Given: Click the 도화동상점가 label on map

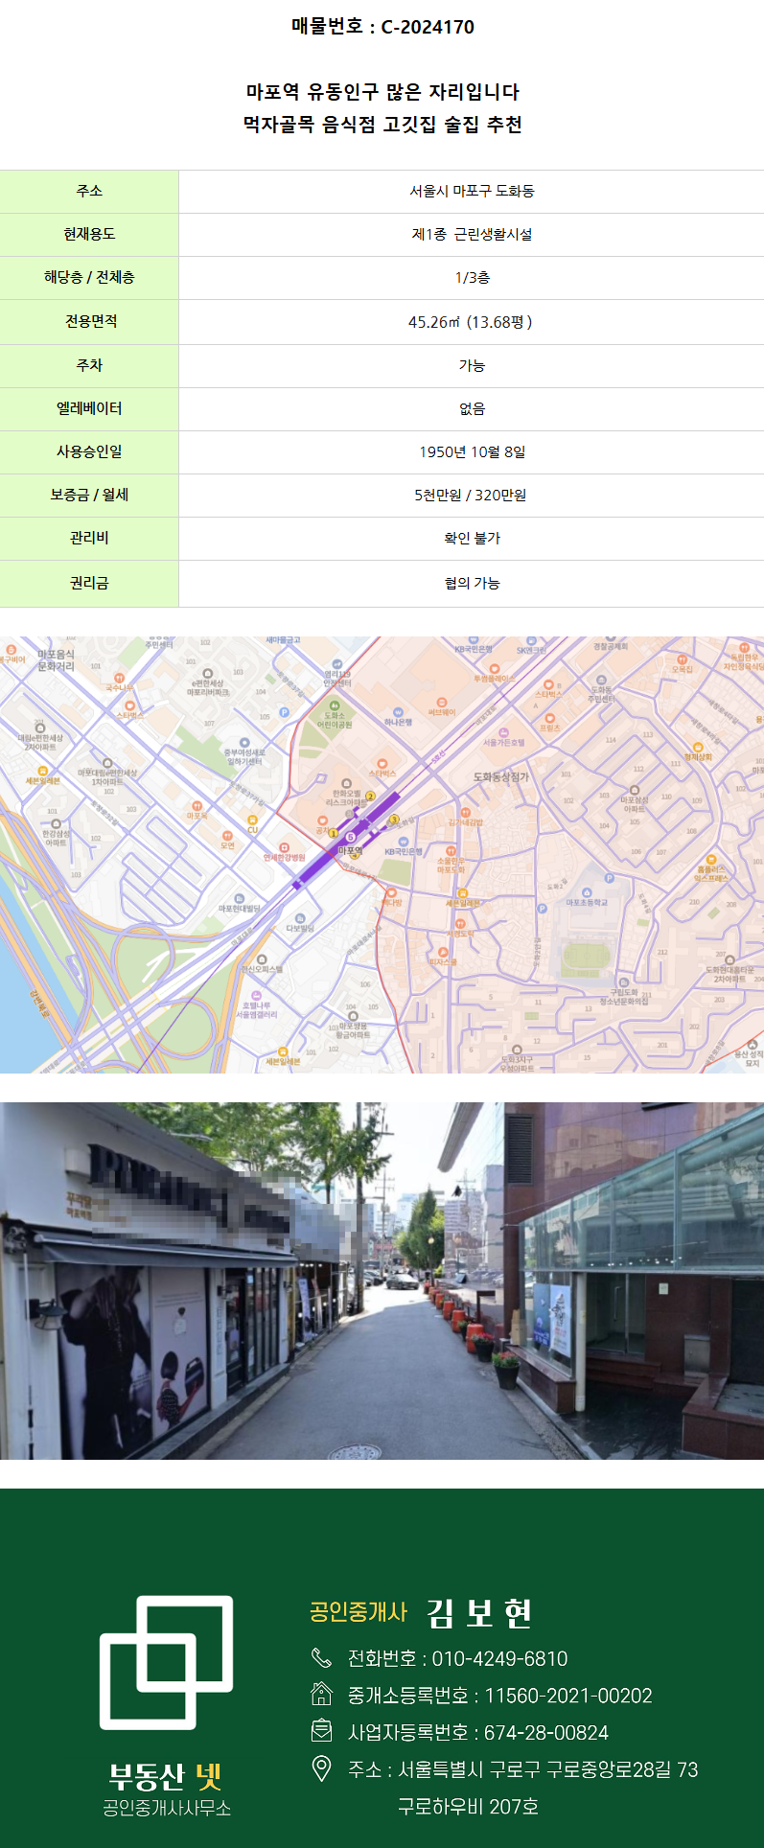Looking at the screenshot, I should [501, 777].
